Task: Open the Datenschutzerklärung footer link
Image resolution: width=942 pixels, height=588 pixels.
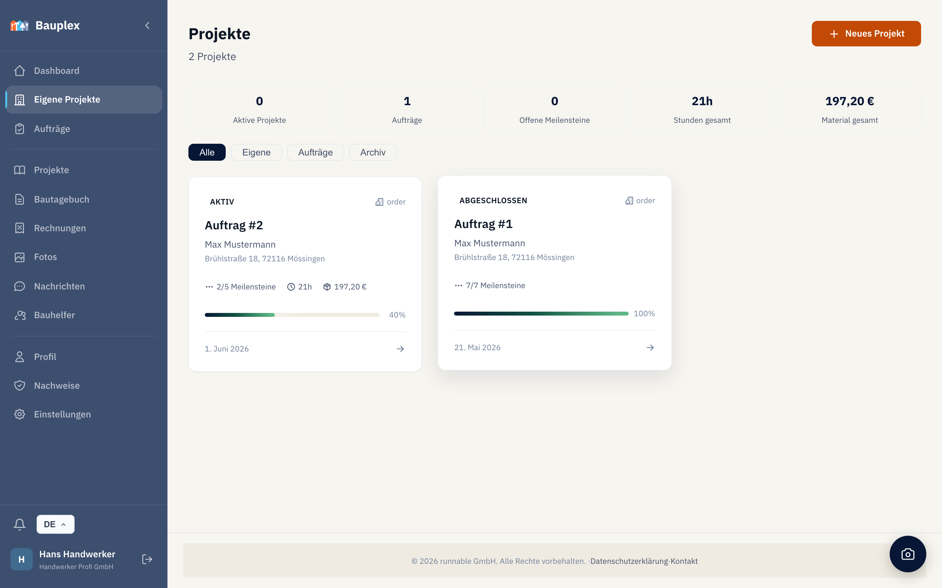Action: pyautogui.click(x=629, y=561)
